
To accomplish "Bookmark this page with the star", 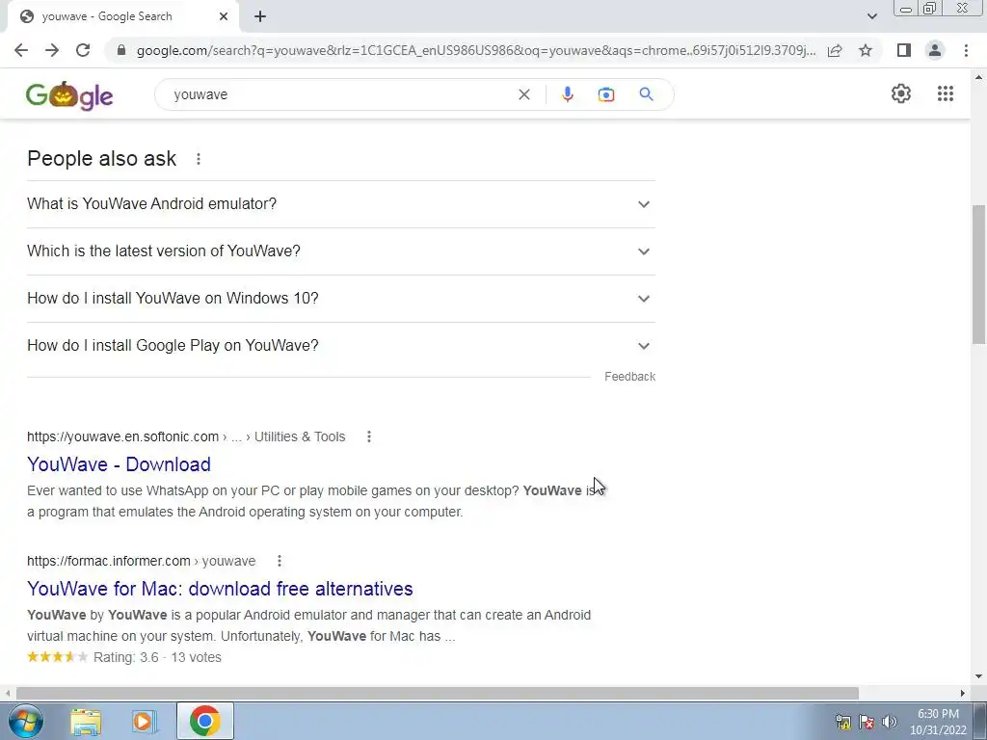I will [x=866, y=50].
